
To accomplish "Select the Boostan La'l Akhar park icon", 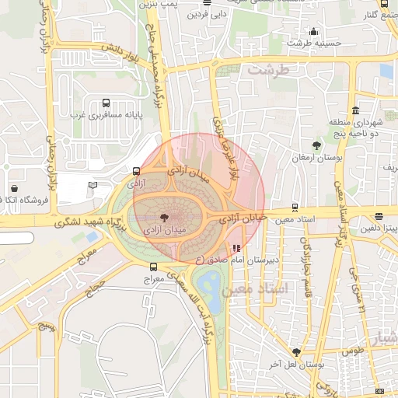I will tap(296, 352).
